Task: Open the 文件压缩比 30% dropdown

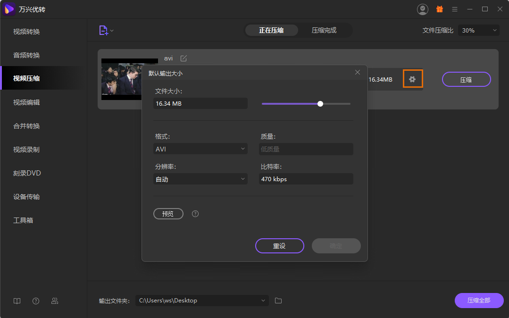Action: pos(478,30)
